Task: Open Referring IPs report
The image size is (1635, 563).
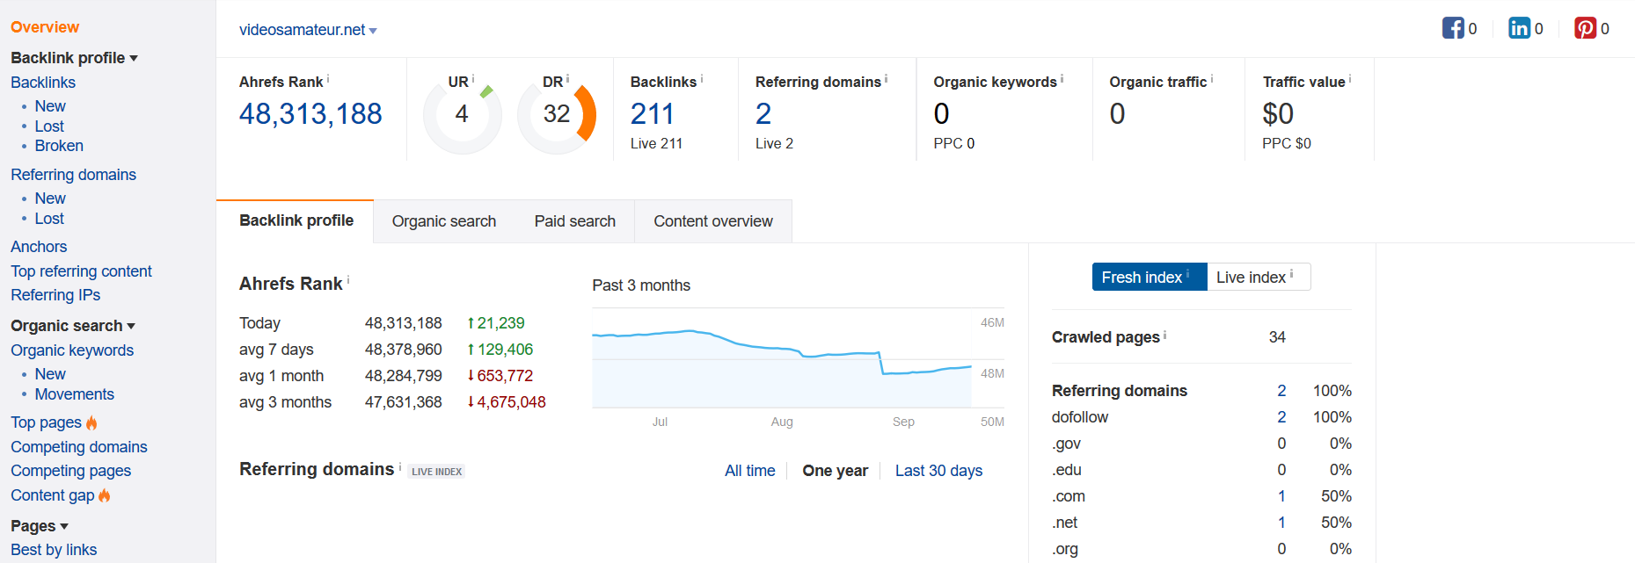Action: [55, 295]
